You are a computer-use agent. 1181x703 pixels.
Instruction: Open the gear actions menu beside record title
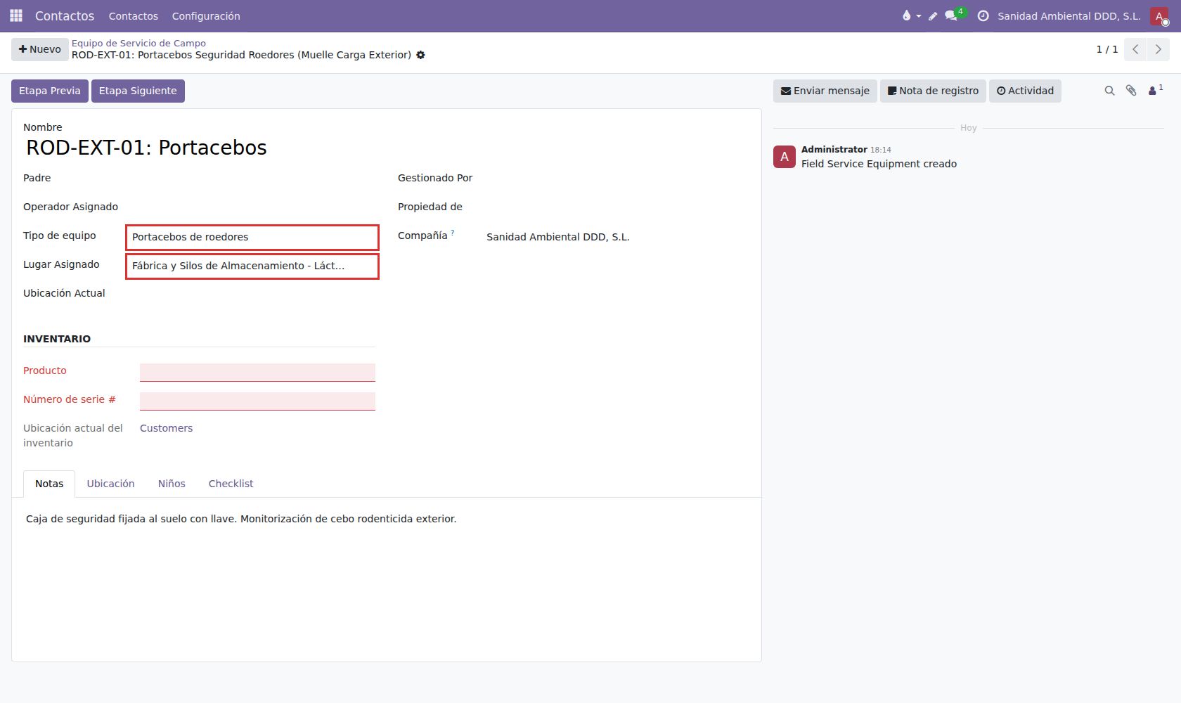pyautogui.click(x=420, y=55)
